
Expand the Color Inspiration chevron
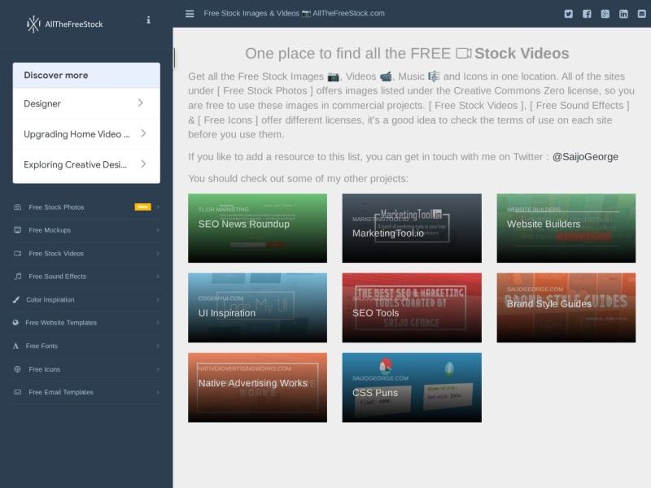tap(158, 299)
